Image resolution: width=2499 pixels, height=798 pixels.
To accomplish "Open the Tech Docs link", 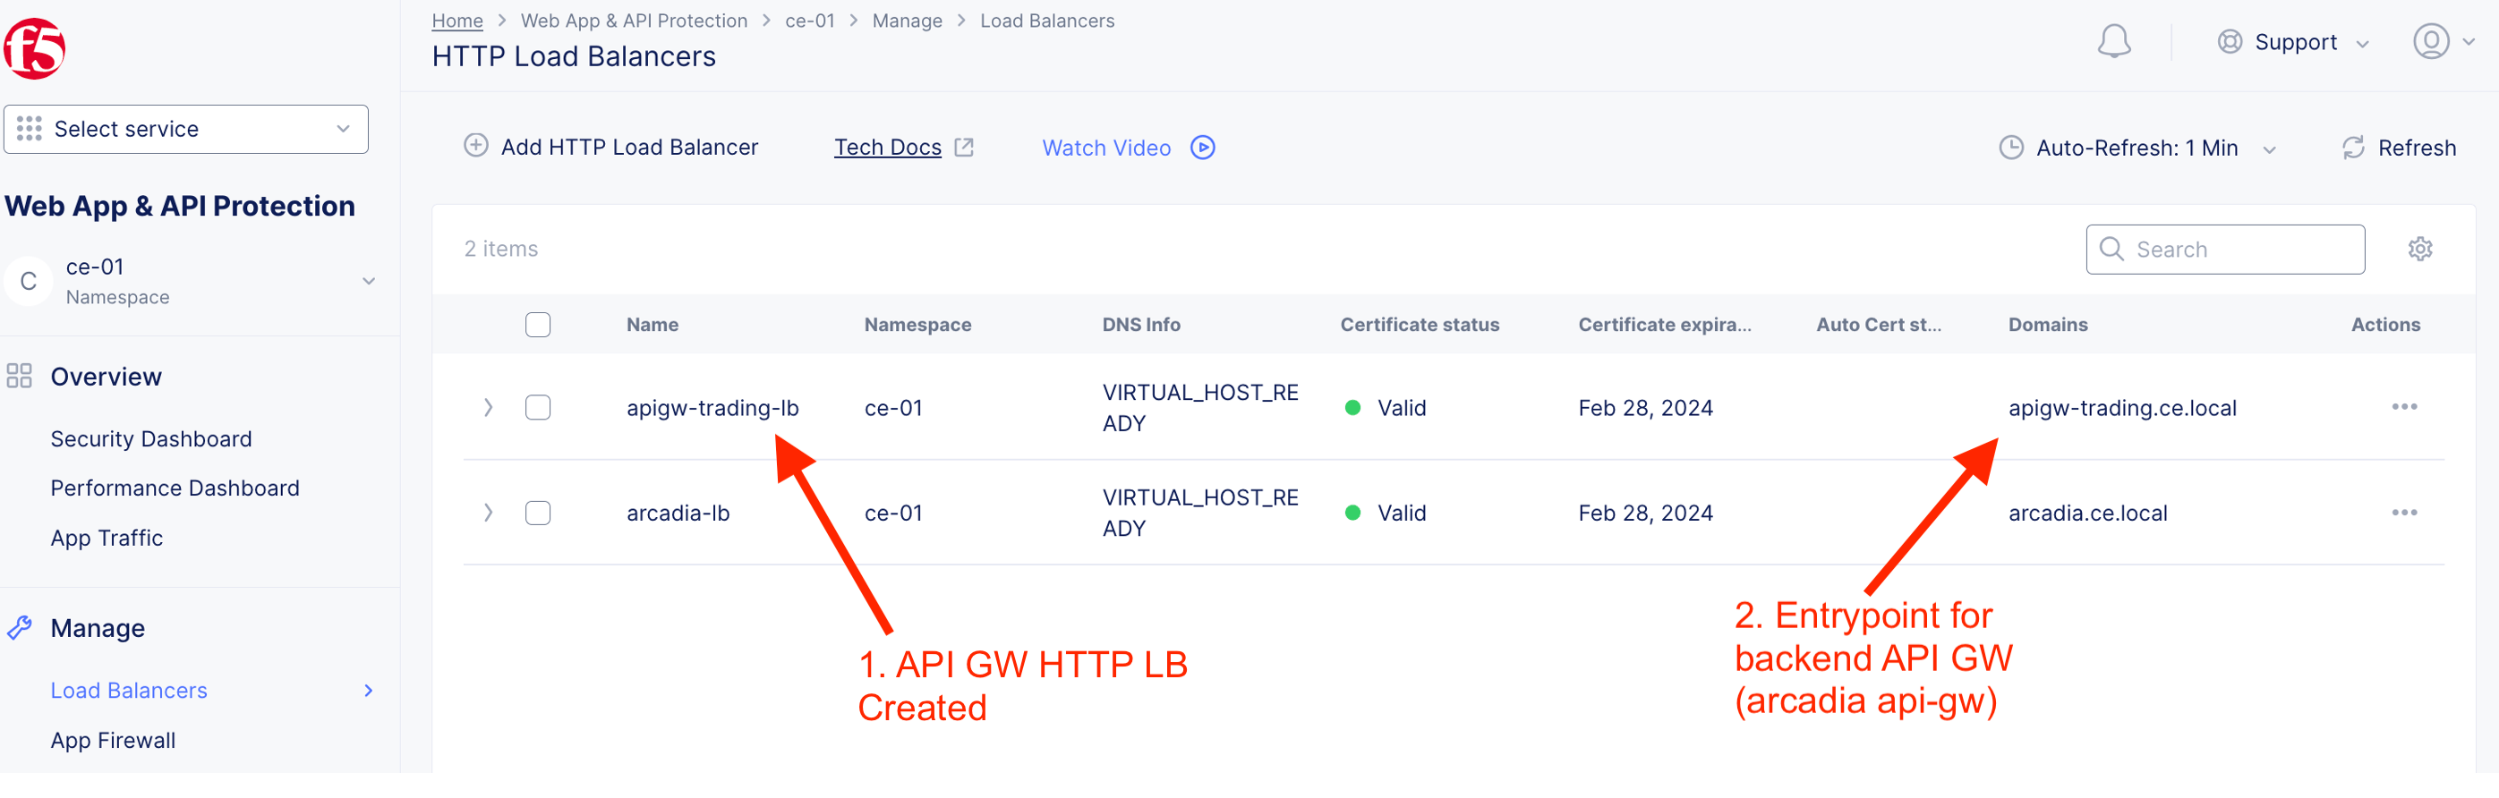I will 888,148.
